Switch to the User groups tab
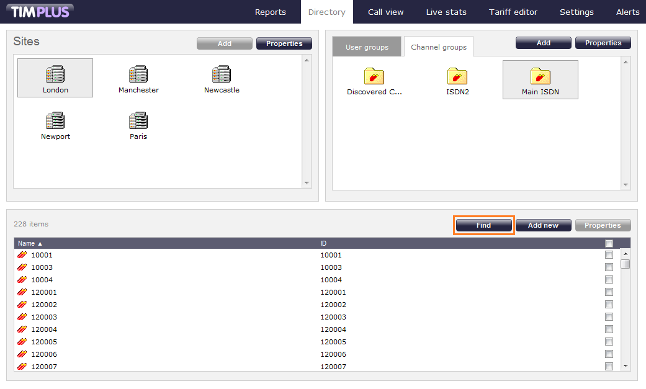Image resolution: width=646 pixels, height=389 pixels. coord(367,47)
